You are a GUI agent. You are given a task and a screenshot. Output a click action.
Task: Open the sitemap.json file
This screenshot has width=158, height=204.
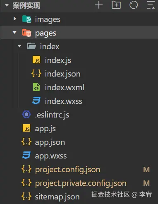tap(57, 197)
